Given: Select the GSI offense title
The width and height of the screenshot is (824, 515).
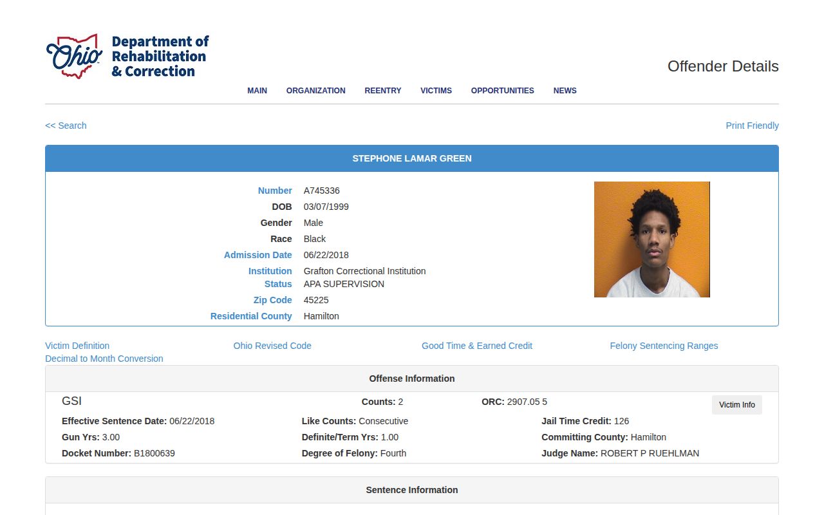Looking at the screenshot, I should pyautogui.click(x=71, y=401).
